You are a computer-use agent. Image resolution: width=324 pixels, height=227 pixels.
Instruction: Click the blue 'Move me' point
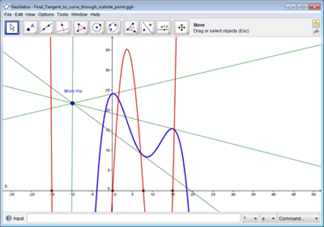(x=72, y=103)
